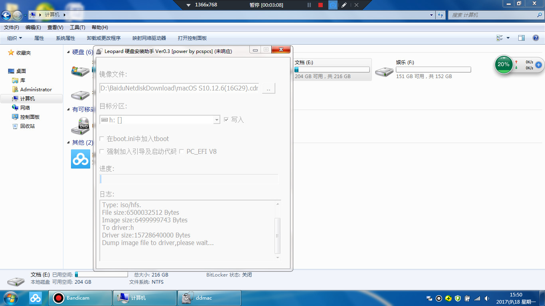Click the log scrollbar down arrow
Screen dimensions: 545x306
278,258
